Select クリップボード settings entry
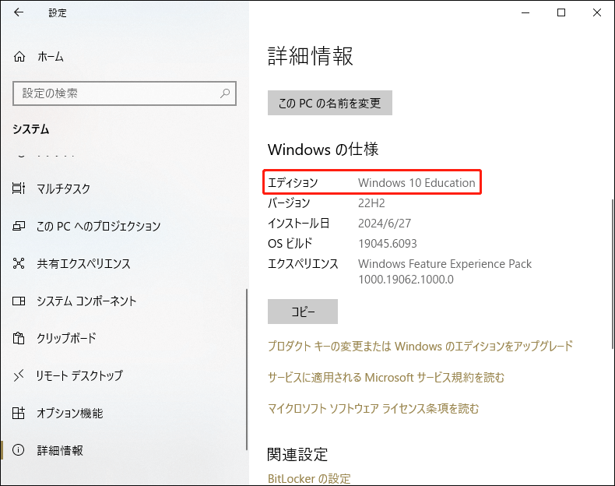 pyautogui.click(x=66, y=338)
